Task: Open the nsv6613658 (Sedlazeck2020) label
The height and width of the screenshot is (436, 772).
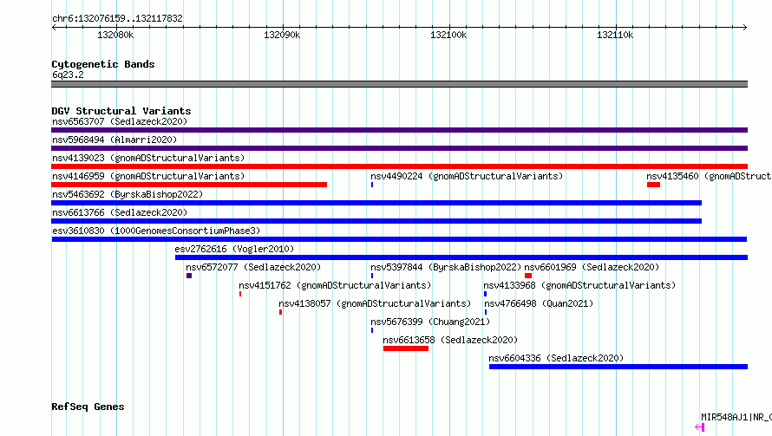Action: pyautogui.click(x=450, y=340)
